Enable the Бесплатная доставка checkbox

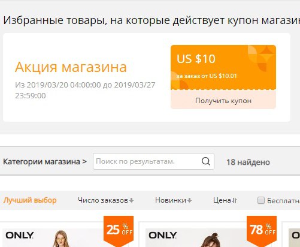click(261, 200)
